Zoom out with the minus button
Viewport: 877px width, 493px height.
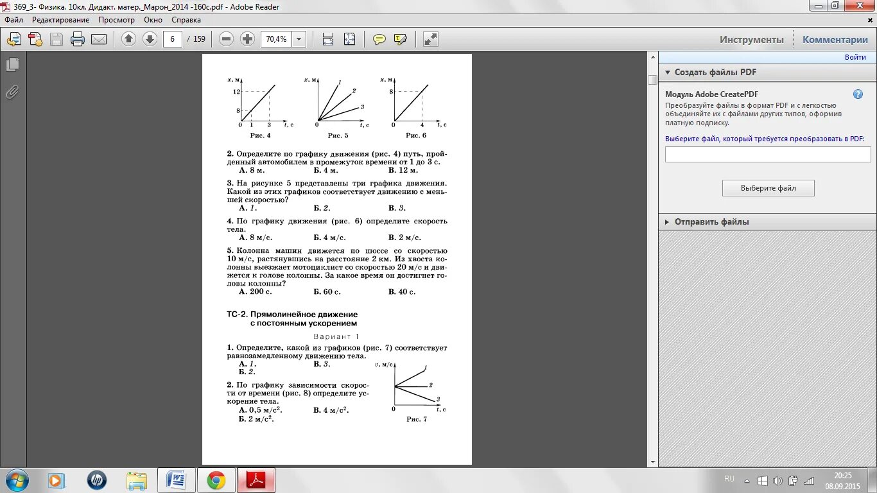226,39
